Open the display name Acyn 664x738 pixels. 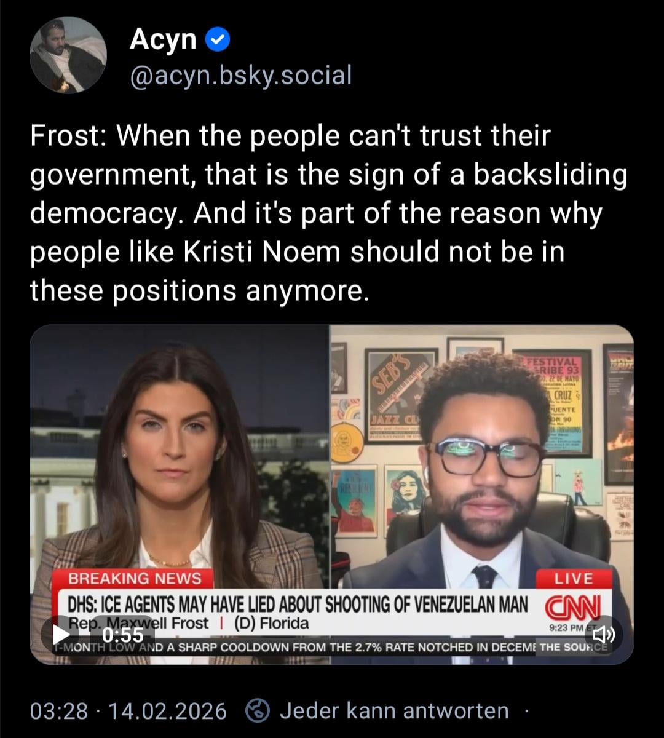[x=163, y=40]
